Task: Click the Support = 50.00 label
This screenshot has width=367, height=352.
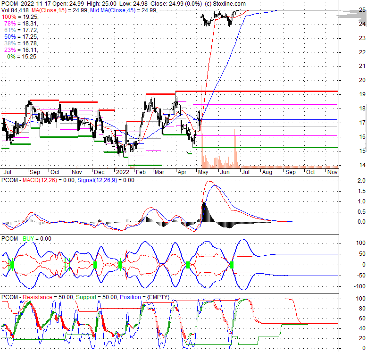Action: point(96,297)
